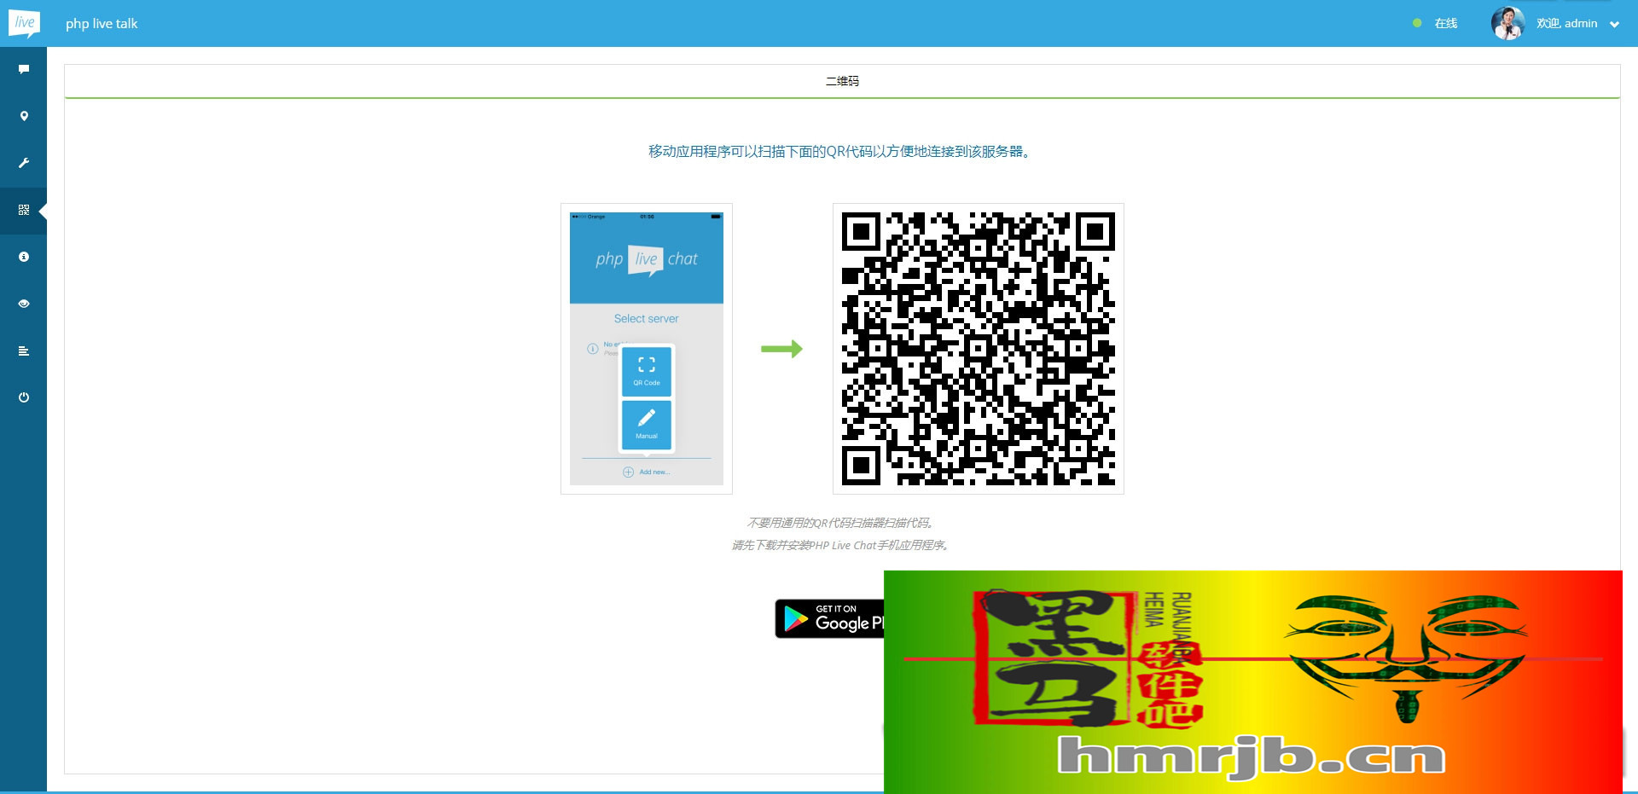Open the chat bubble sidebar icon
1638x794 pixels.
point(24,69)
